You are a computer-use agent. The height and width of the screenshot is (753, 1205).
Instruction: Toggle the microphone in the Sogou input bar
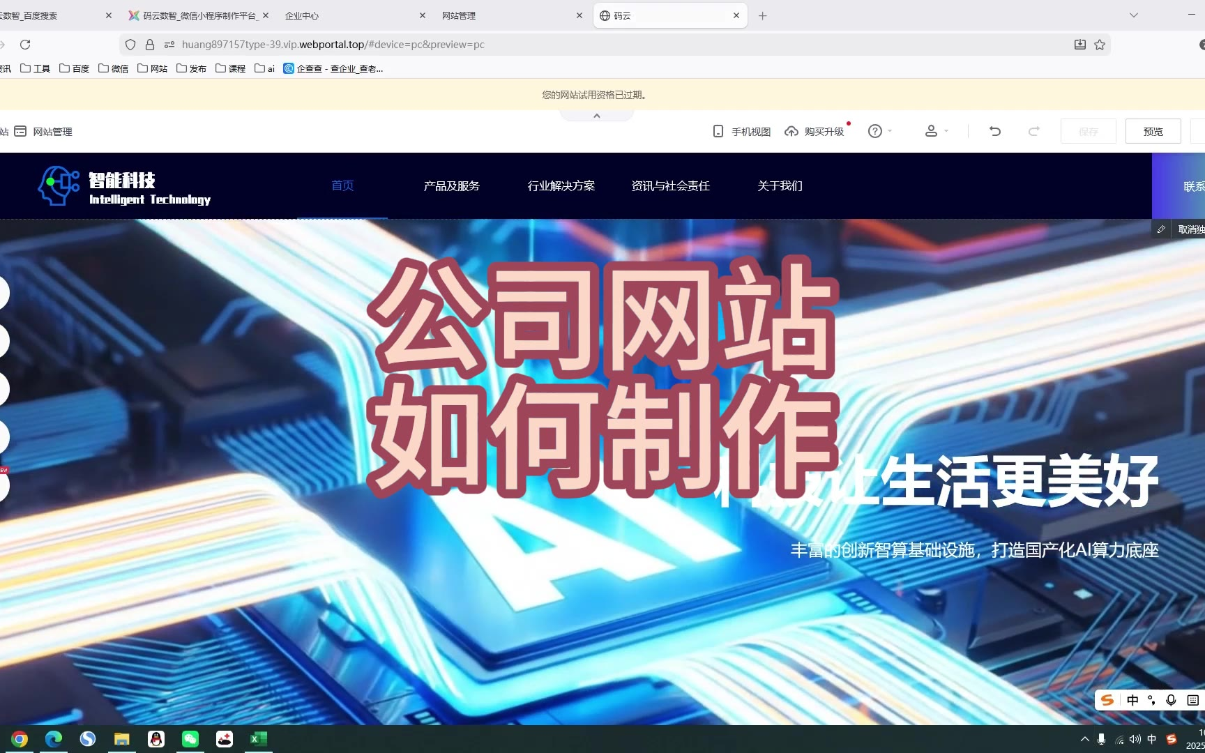coord(1172,700)
